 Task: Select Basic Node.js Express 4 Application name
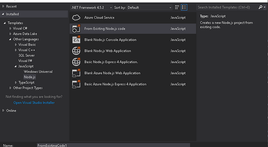111,62
